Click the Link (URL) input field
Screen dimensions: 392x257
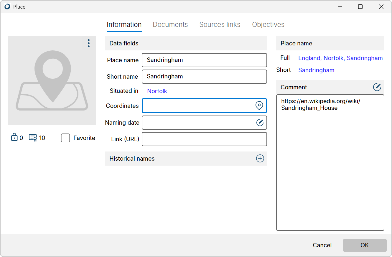pos(204,139)
